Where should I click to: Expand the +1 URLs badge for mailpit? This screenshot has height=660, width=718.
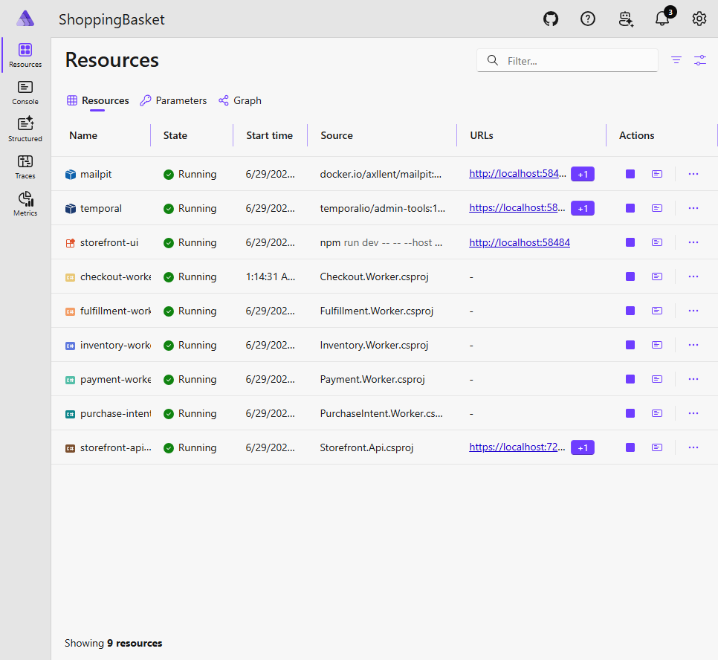(583, 174)
